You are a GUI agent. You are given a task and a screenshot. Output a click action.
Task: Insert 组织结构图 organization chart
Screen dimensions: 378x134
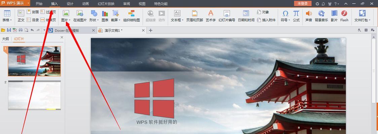[131, 16]
